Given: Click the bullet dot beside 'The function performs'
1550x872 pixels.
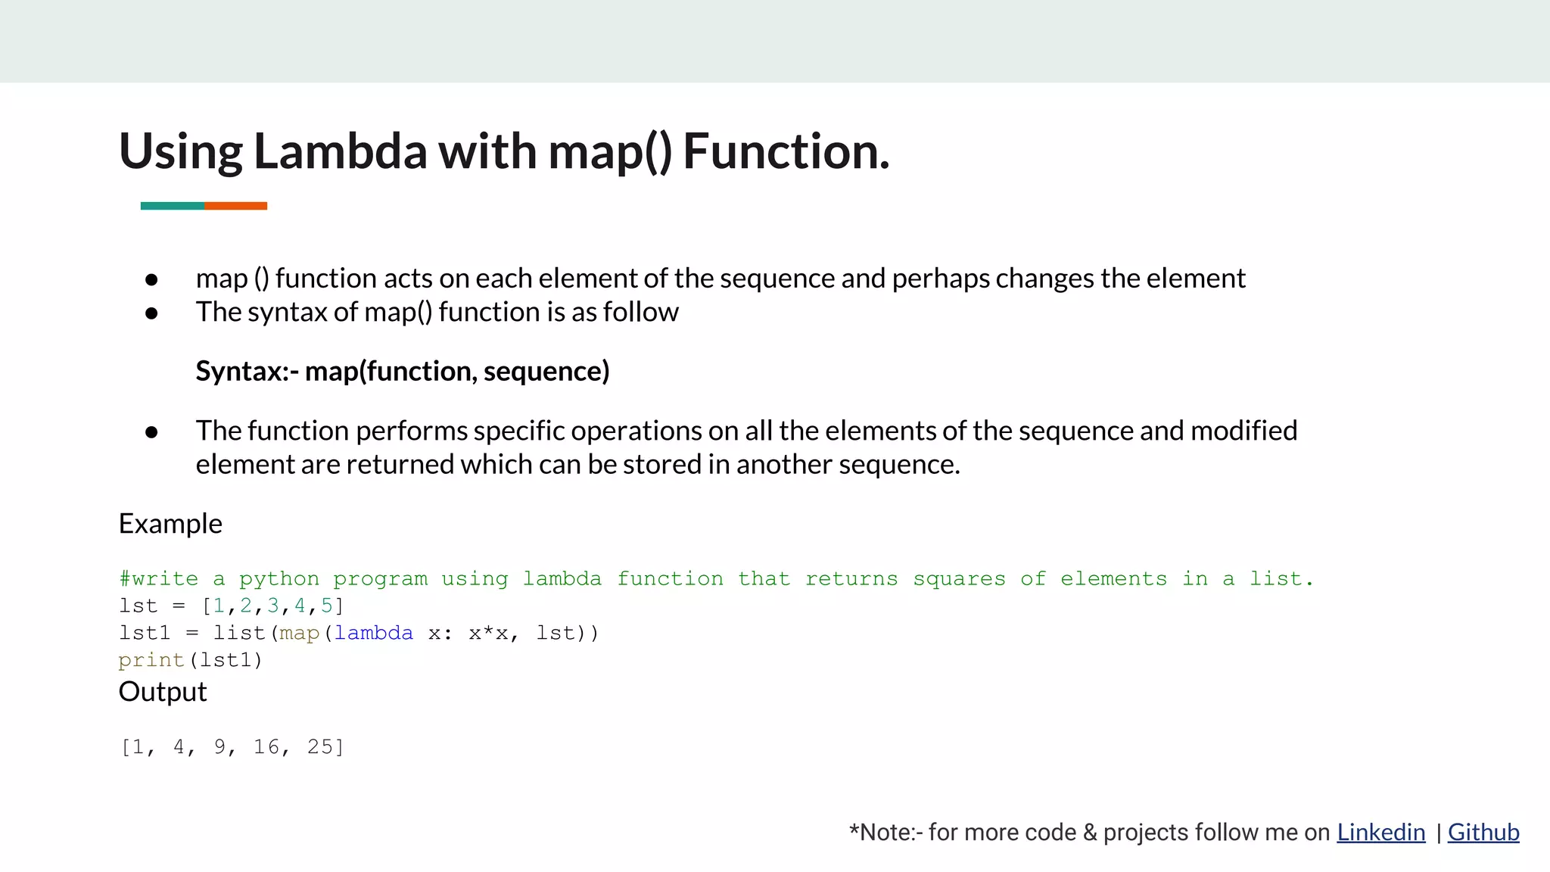Looking at the screenshot, I should coord(151,432).
